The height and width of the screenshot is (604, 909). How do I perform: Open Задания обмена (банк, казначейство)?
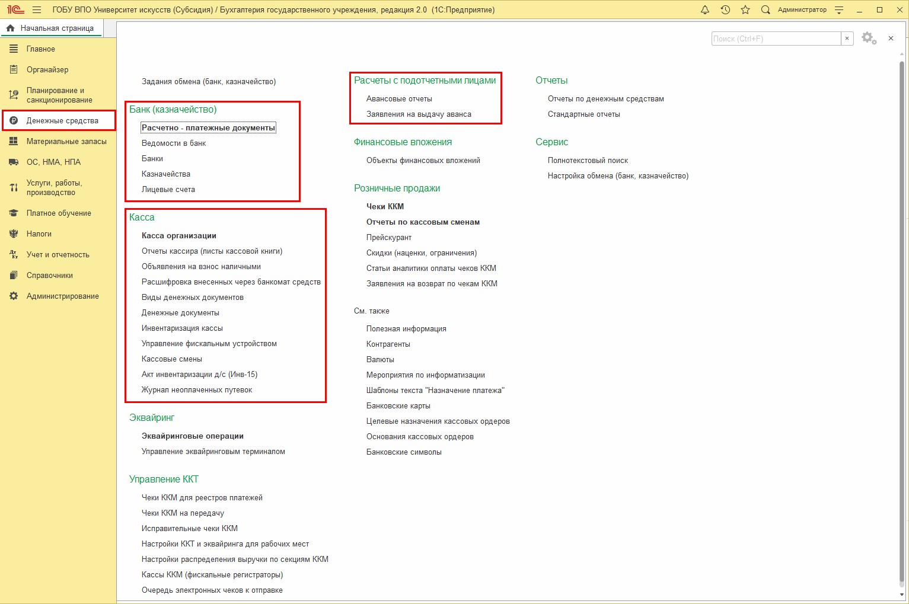click(x=209, y=81)
